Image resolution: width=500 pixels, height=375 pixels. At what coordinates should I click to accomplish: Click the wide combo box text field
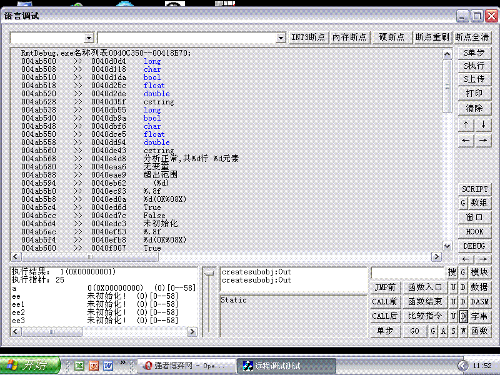click(187, 38)
